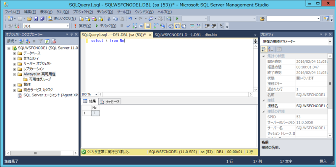Expand the サーバー オブジェクト node

14,64
